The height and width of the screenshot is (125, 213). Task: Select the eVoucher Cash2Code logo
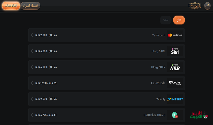pyautogui.click(x=175, y=83)
